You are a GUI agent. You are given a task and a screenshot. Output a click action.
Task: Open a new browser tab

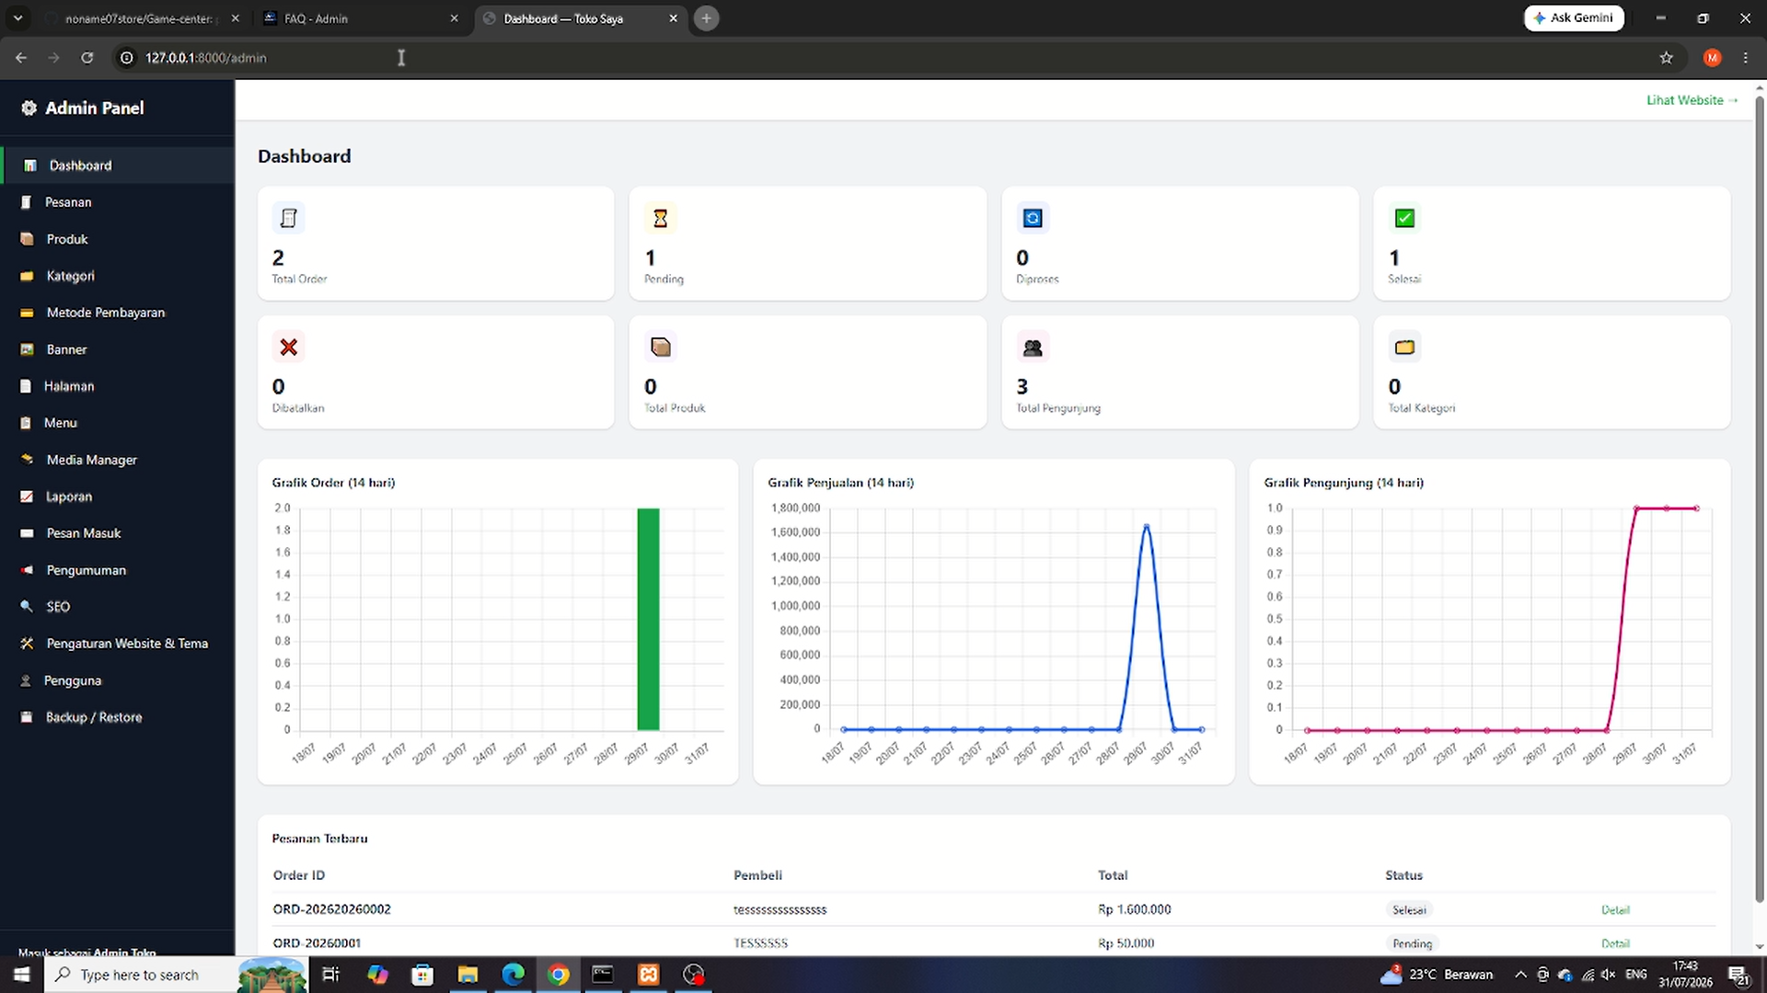coord(706,18)
